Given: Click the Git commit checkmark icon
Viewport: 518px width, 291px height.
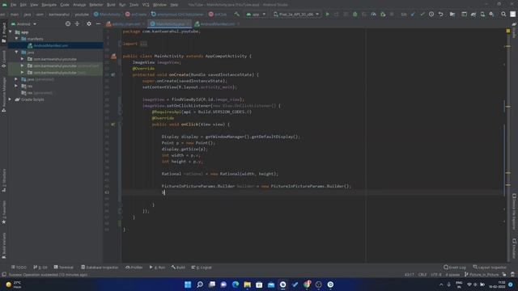Looking at the screenshot, I should [422, 15].
